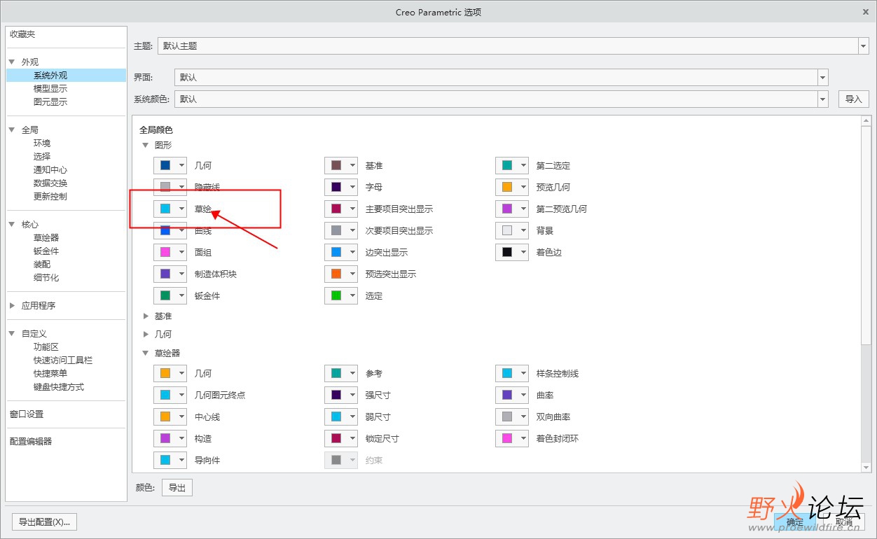Expand the 应用程序 tree group
The image size is (877, 539).
12,305
